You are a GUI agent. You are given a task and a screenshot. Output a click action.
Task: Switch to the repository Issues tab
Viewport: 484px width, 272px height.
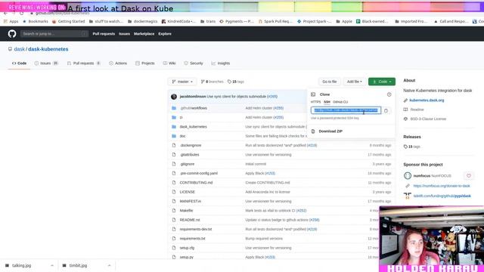46,63
